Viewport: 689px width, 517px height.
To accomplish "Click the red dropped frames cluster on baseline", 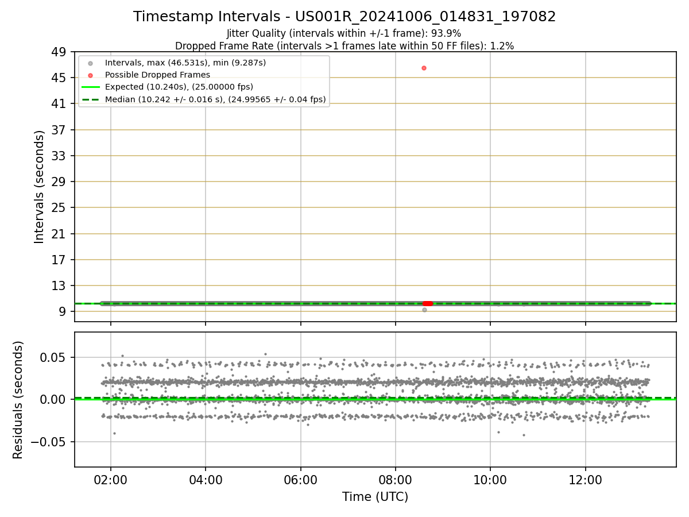I will point(428,303).
